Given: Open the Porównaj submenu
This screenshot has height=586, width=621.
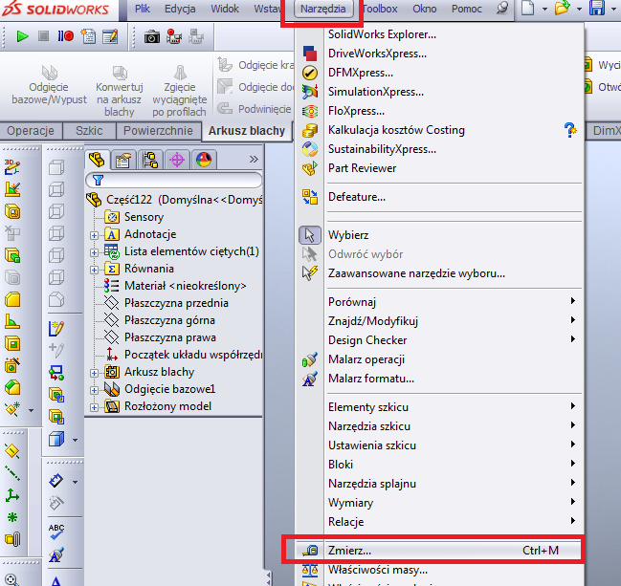Looking at the screenshot, I should click(452, 302).
